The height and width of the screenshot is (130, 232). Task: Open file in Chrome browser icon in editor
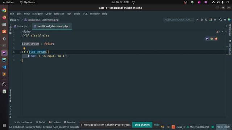tap(211, 39)
